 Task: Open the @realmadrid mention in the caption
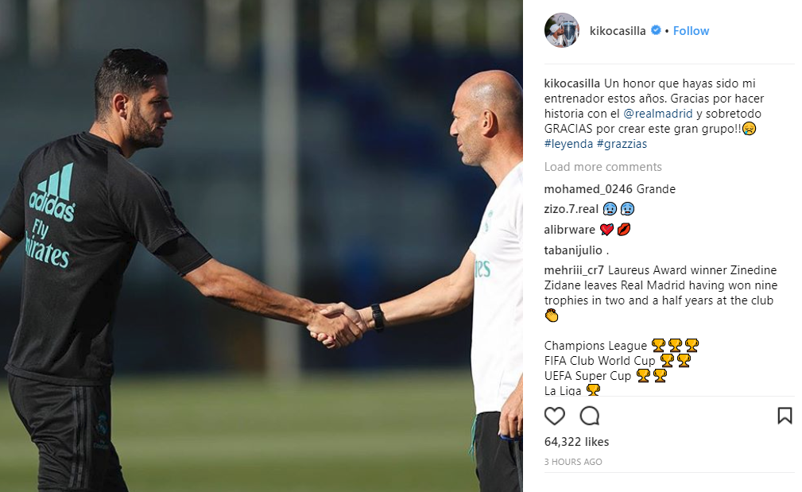point(658,114)
